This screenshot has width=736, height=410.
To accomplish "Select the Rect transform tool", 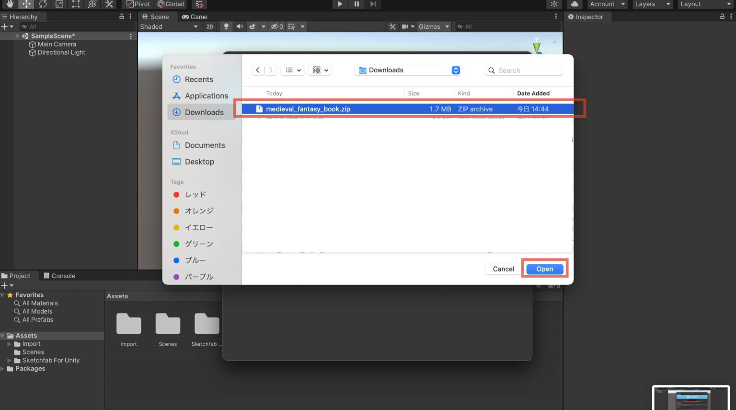I will (75, 4).
